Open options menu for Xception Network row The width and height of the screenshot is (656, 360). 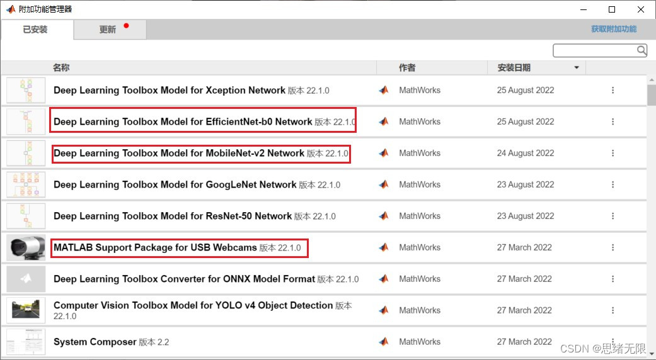(x=613, y=90)
